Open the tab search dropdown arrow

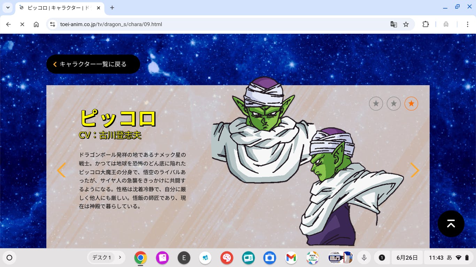click(7, 8)
